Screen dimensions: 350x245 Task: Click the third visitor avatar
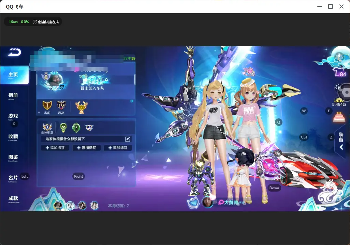(82, 206)
